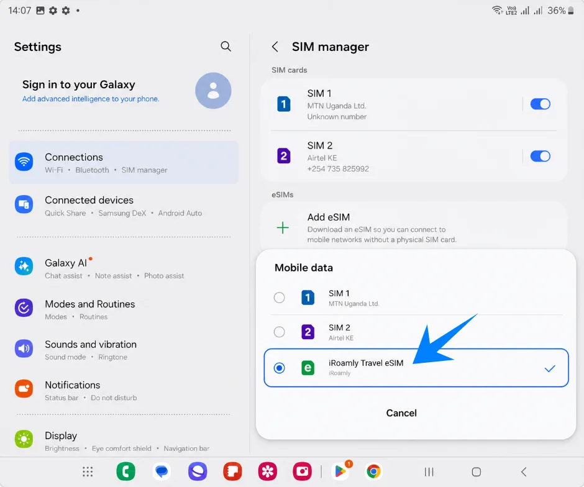Tap 'Sign in to your Galaxy'
Screen dimensions: 584x487
(x=78, y=84)
